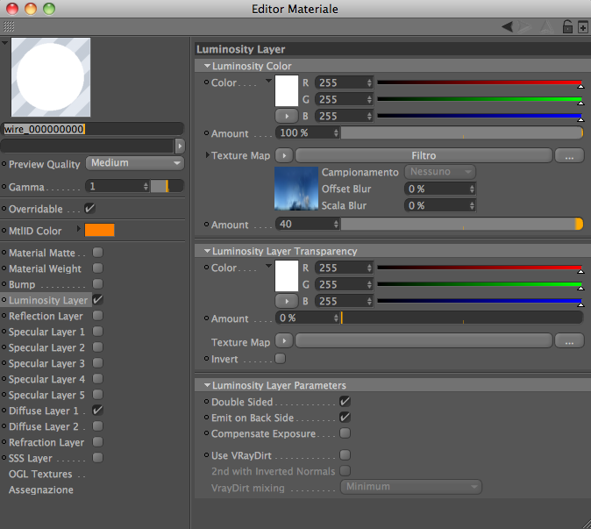This screenshot has width=591, height=529.
Task: Enable the Bump checkbox
Action: pos(97,284)
